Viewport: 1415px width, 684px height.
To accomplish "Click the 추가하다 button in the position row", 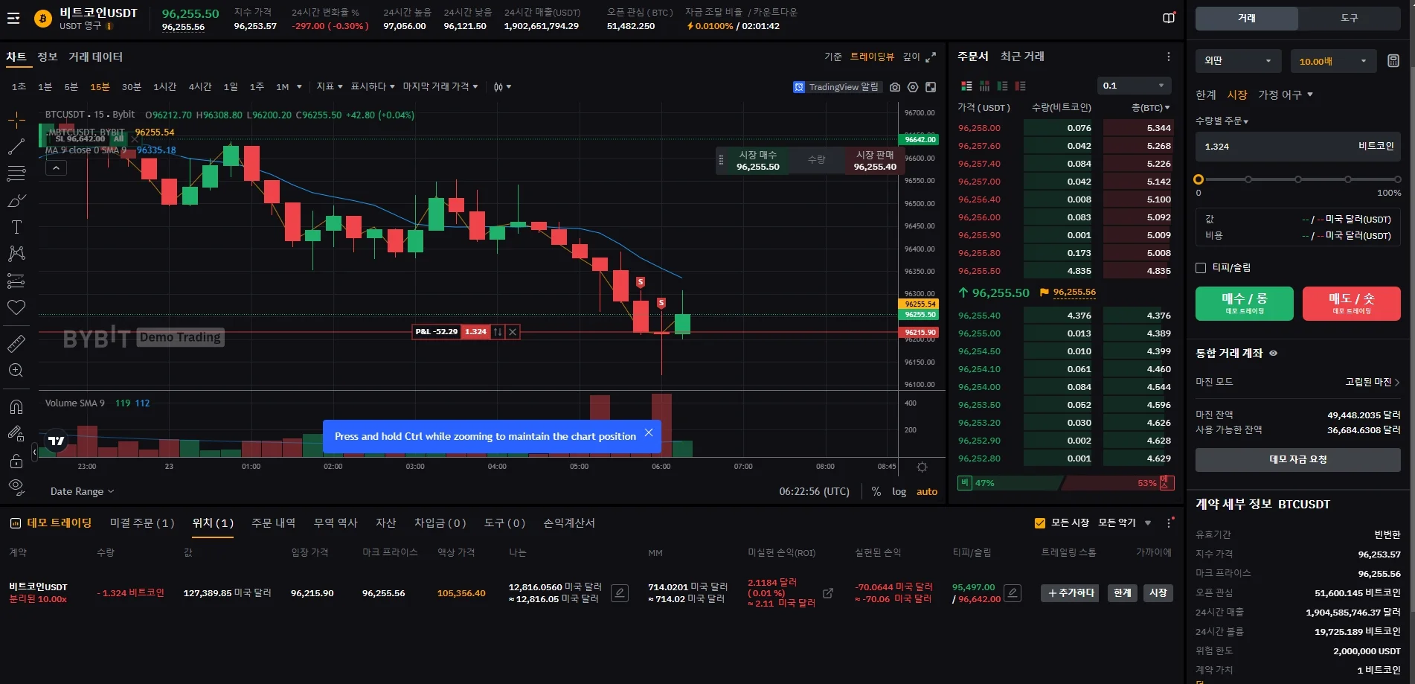I will pyautogui.click(x=1070, y=593).
